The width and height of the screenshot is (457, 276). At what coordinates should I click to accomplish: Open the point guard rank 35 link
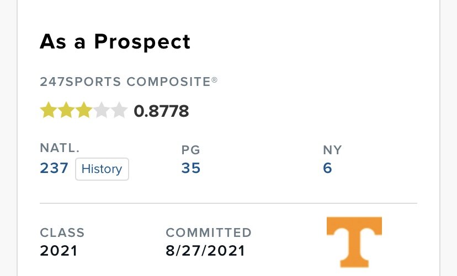coord(191,169)
